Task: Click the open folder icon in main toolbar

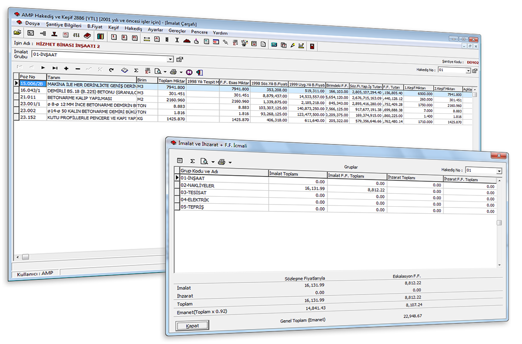Action: pyautogui.click(x=17, y=33)
